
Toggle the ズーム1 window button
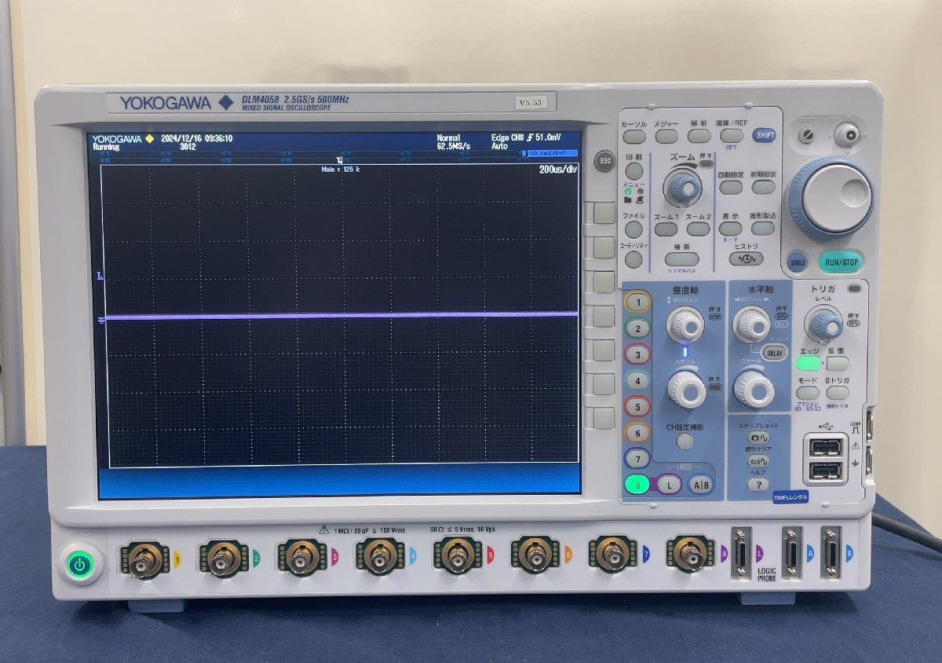pyautogui.click(x=666, y=229)
